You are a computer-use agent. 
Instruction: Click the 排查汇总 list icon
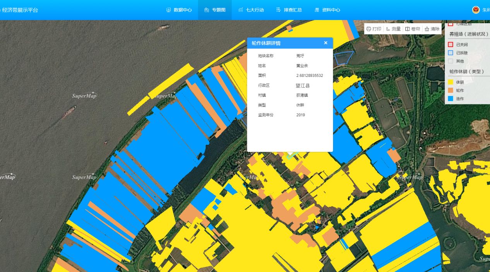pos(278,10)
